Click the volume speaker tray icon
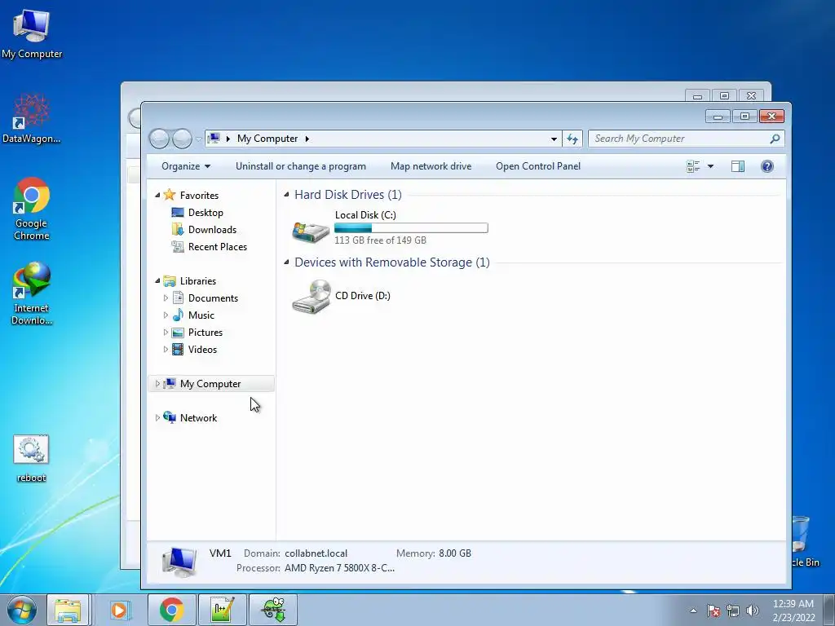This screenshot has height=626, width=835. click(x=753, y=611)
